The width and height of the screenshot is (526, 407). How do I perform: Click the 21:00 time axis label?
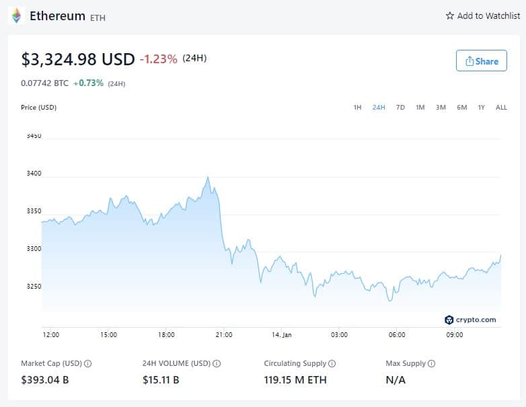(224, 334)
